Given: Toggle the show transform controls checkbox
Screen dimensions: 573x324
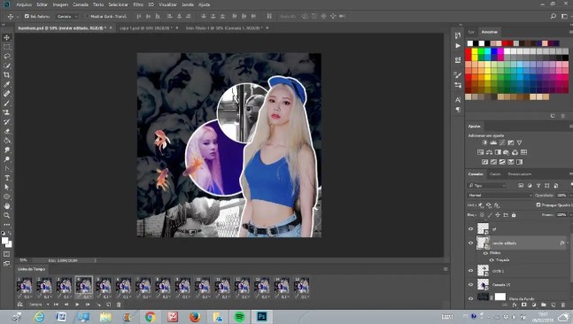Looking at the screenshot, I should pyautogui.click(x=87, y=16).
